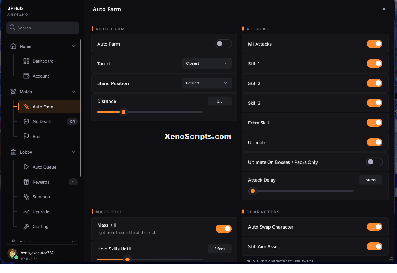
Task: Disable Auto Swap Character toggle
Action: pyautogui.click(x=374, y=227)
